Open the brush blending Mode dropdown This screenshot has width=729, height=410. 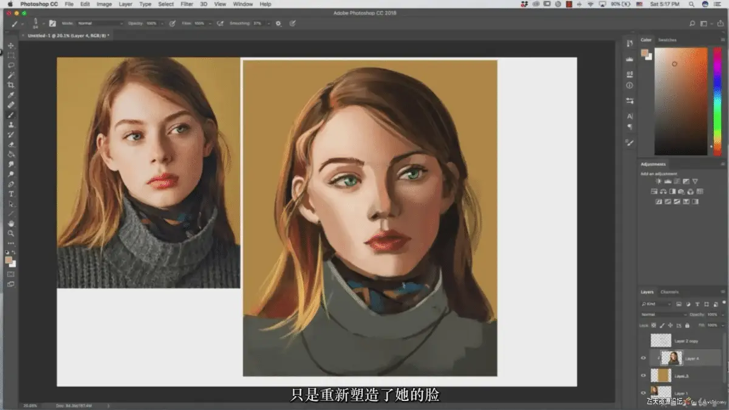click(100, 23)
